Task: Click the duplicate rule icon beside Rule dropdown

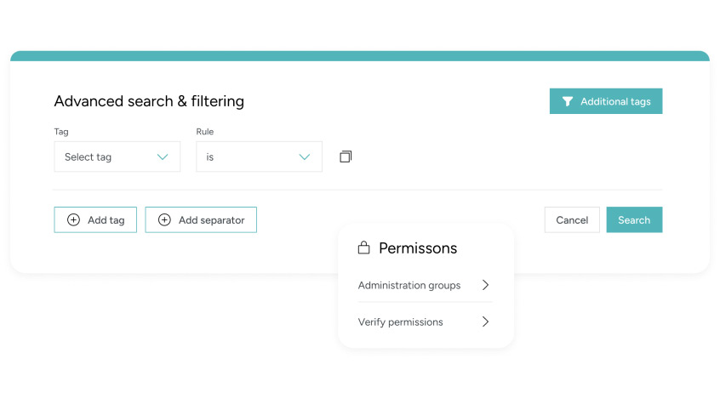Action: pyautogui.click(x=346, y=156)
